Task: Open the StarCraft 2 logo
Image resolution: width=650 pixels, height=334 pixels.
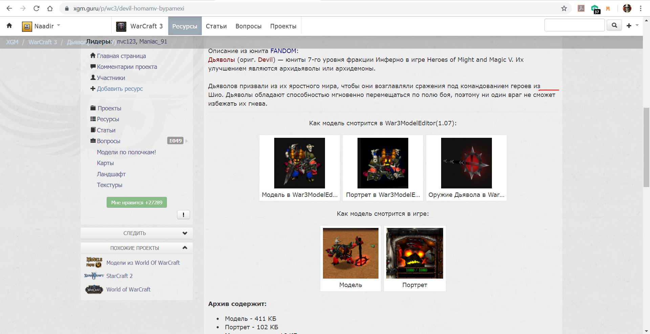Action: pyautogui.click(x=94, y=276)
